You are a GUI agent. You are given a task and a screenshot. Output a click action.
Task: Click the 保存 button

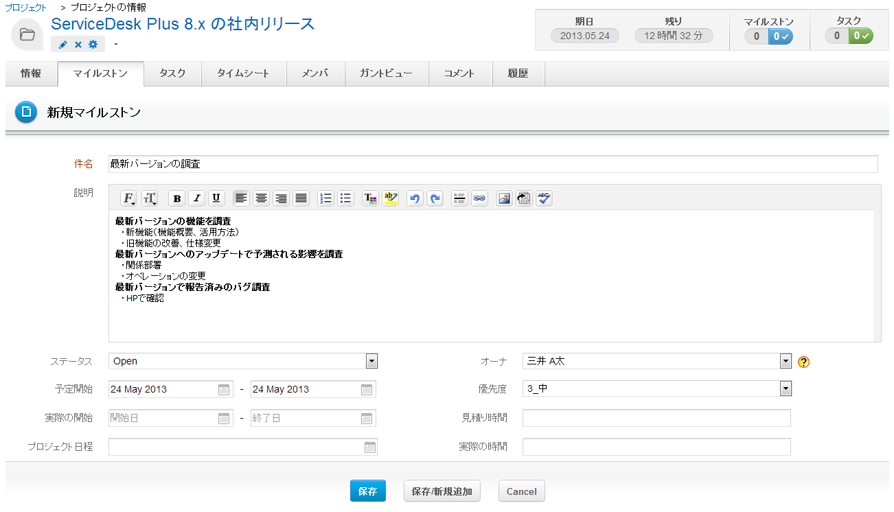pos(367,491)
